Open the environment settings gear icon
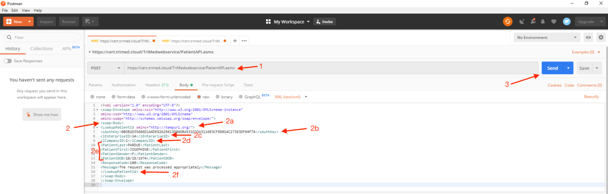 [x=601, y=37]
